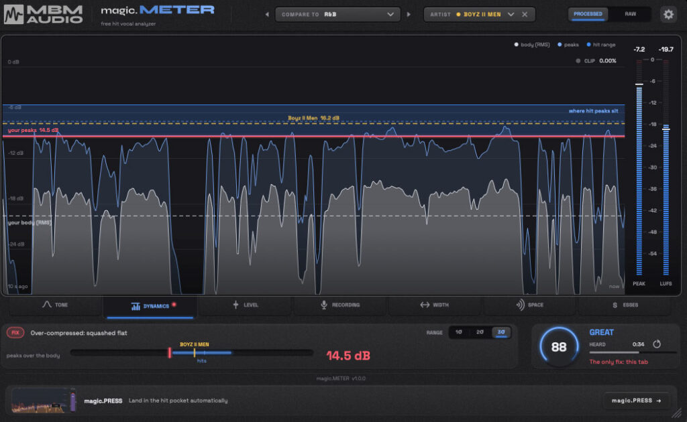Click the resize grip corner icon

(x=677, y=413)
